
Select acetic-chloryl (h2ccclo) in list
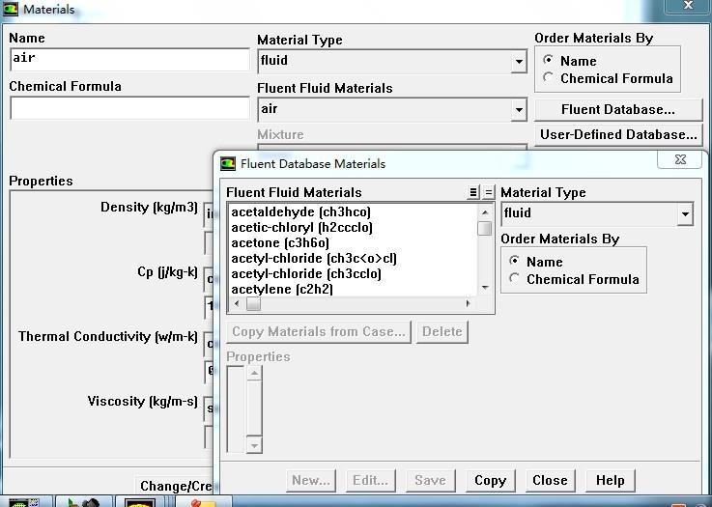301,227
